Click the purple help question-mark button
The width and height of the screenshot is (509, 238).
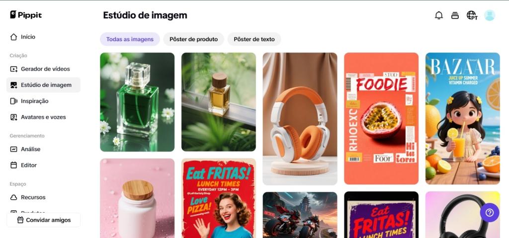[490, 212]
